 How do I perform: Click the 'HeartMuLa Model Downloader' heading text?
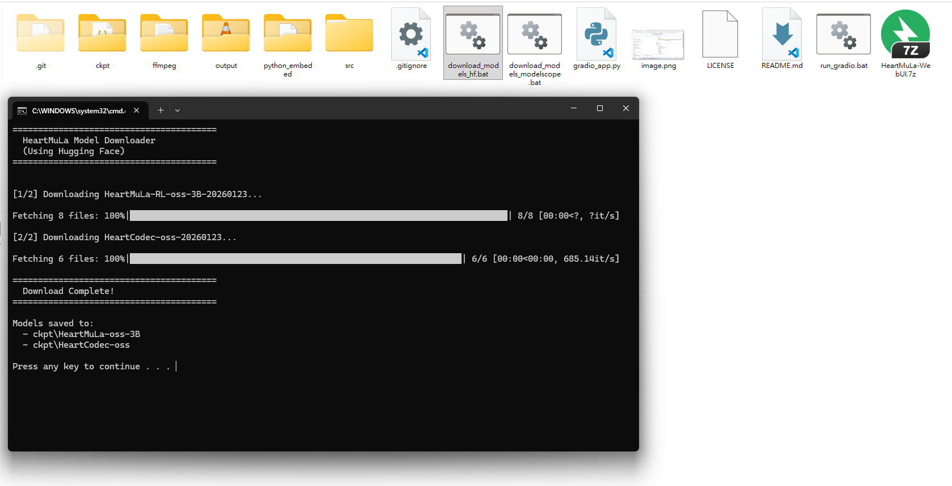89,140
